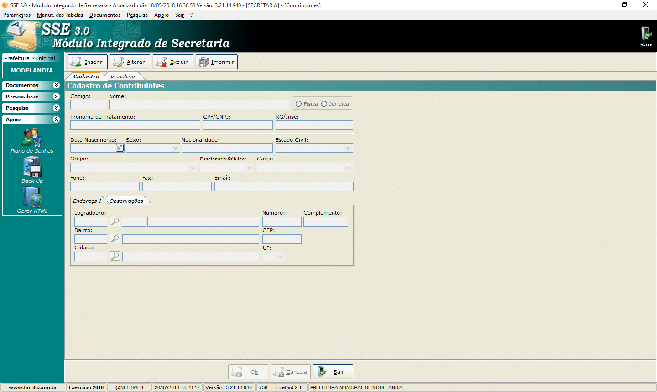This screenshot has height=392, width=657.
Task: Open the Manut. das Tabelas menu
Action: (x=60, y=15)
